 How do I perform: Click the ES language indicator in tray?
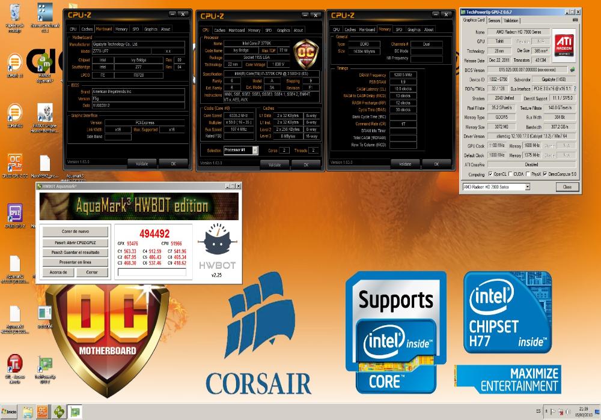[538, 411]
